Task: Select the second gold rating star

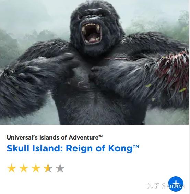Action: click(x=24, y=168)
